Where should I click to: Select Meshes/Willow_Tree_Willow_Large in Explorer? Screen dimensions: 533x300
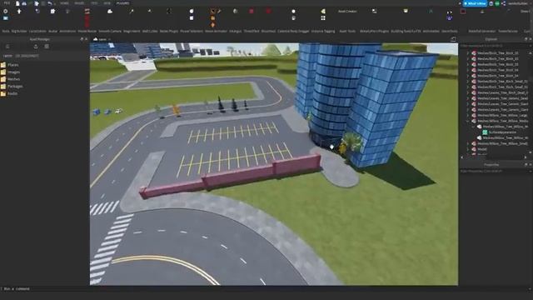click(x=500, y=115)
